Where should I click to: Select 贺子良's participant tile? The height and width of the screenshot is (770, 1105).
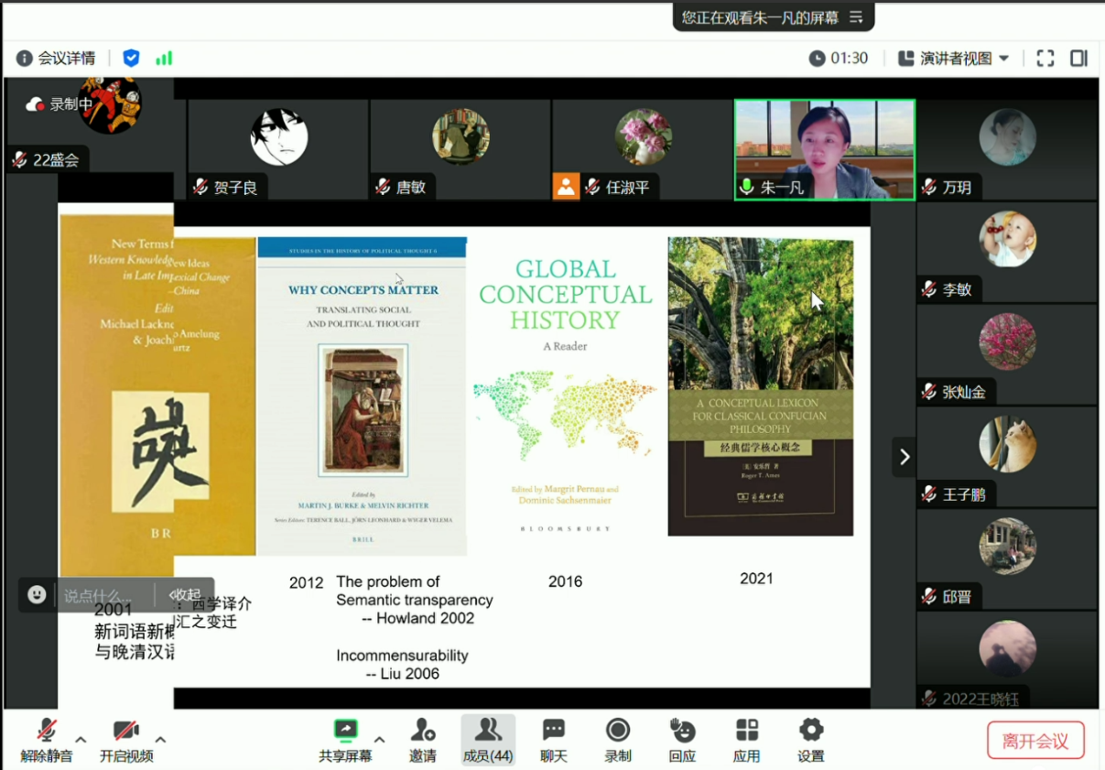(277, 149)
